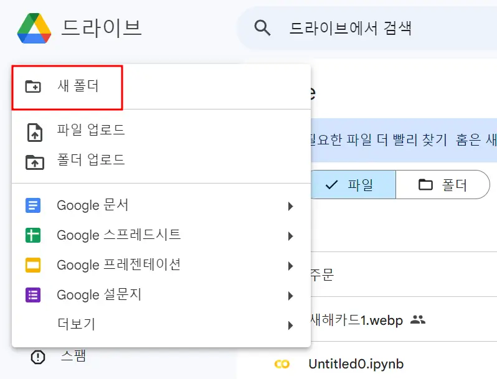This screenshot has height=379, width=497.
Task: Click the spam exclamation icon
Action: tap(38, 357)
